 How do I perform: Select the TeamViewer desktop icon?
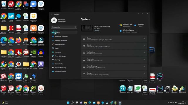19,77
